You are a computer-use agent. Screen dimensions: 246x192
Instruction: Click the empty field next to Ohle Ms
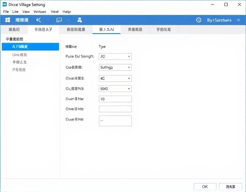tap(115, 109)
